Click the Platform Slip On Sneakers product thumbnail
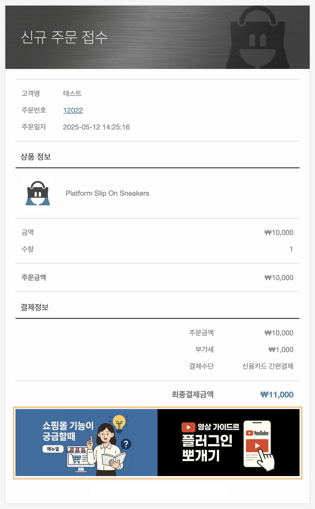This screenshot has height=509, width=315. [x=38, y=193]
